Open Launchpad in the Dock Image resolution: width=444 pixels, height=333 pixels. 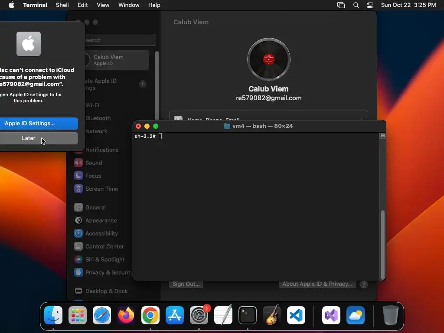78,315
